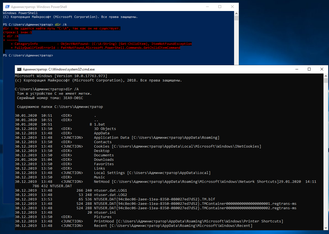Maximize the Windows PowerShell window
Image resolution: width=329 pixels, height=234 pixels.
point(220,7)
